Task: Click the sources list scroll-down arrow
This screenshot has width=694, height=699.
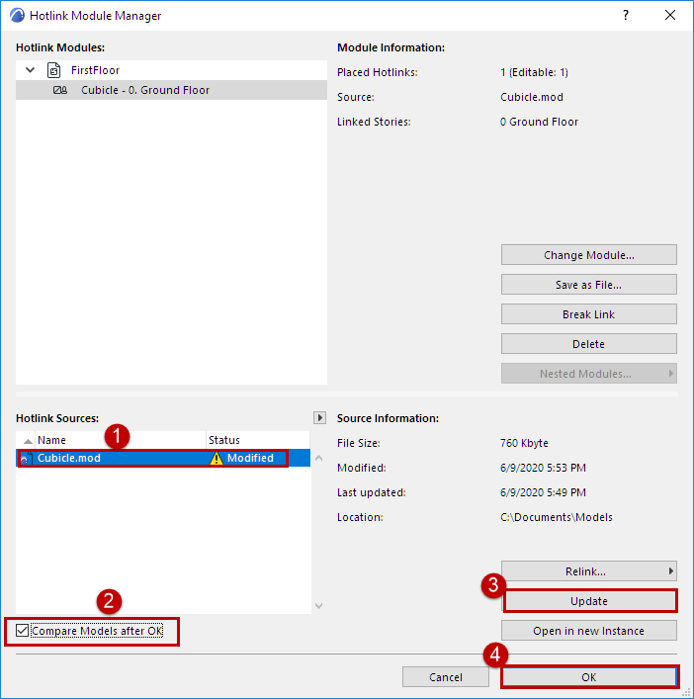Action: (318, 605)
